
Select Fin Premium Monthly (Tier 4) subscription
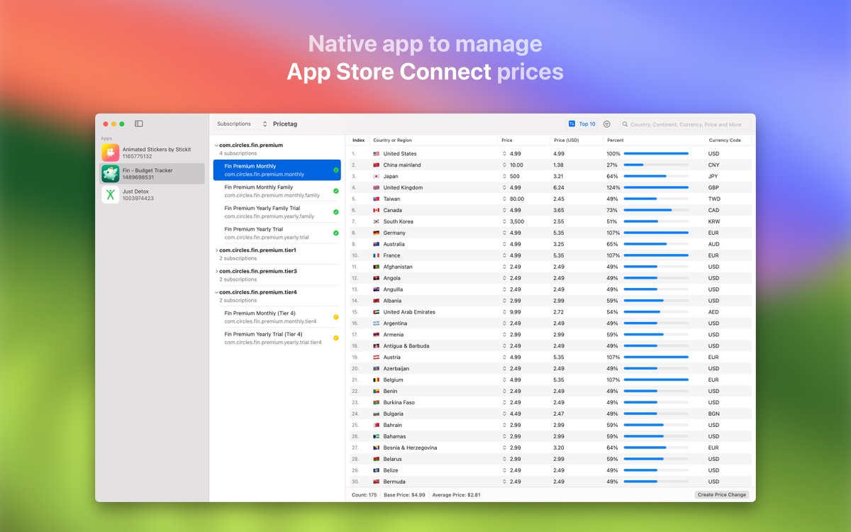point(277,317)
